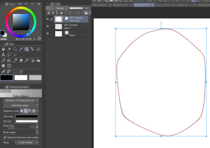Switch to charm designs tab
The width and height of the screenshot is (210, 148).
[x=99, y=5]
